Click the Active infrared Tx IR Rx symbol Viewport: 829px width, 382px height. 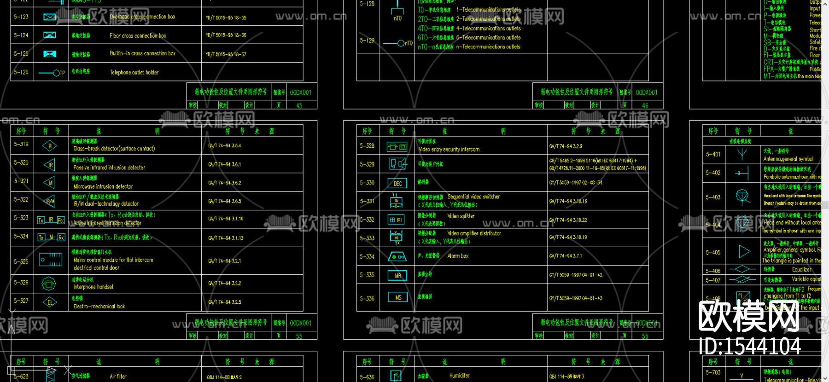point(51,220)
